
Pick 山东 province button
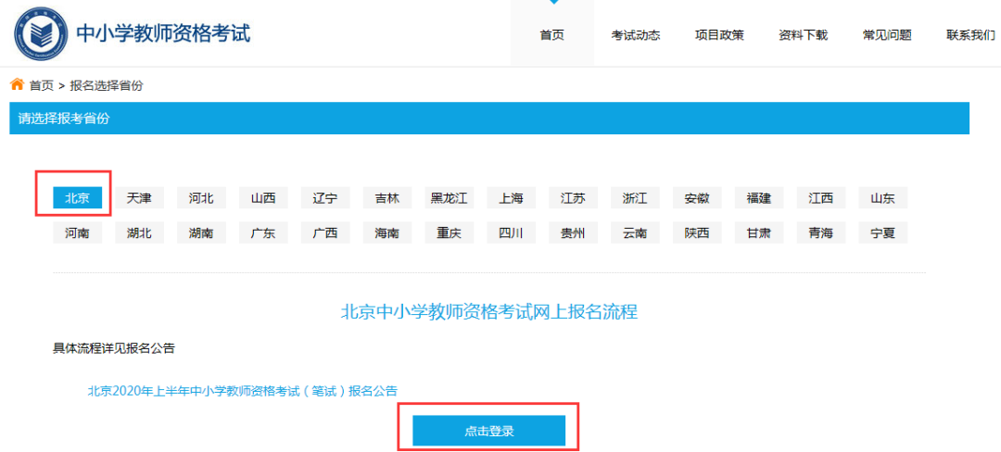pos(883,197)
